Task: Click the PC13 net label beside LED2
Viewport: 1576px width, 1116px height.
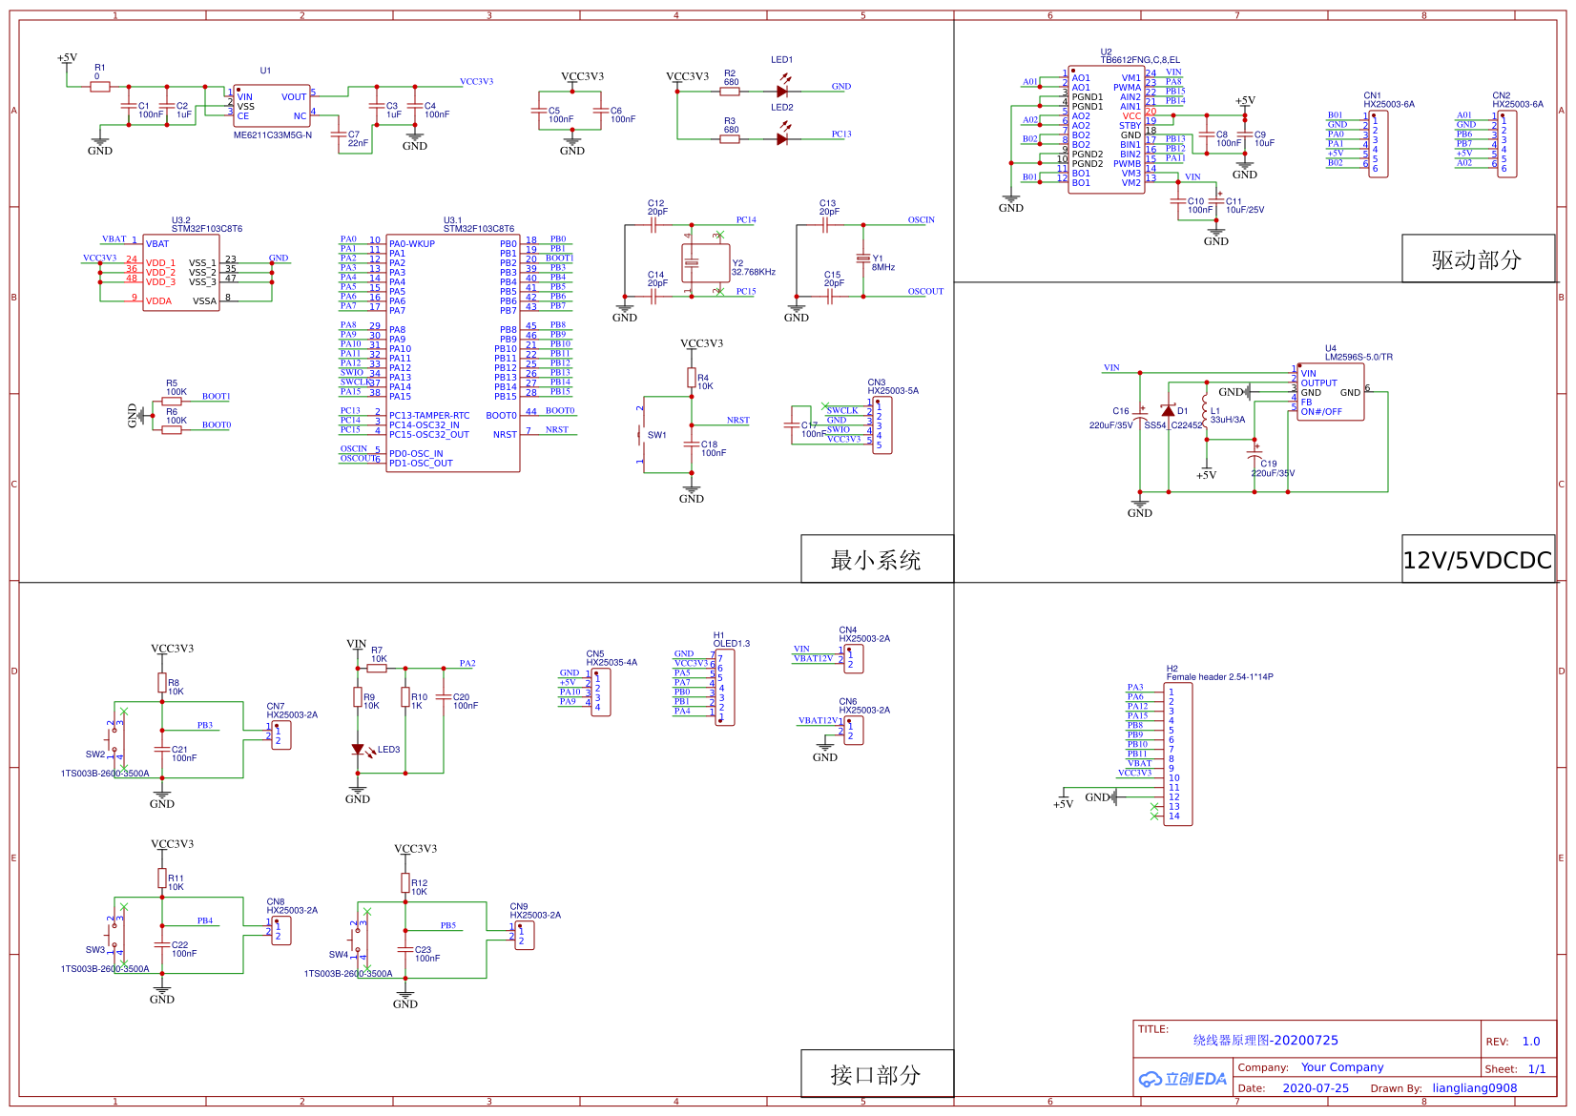Action: (x=841, y=134)
